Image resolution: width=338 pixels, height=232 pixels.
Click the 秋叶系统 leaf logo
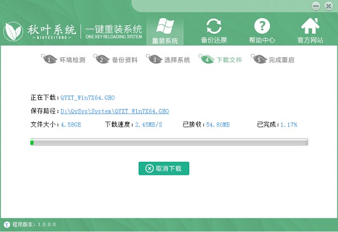[x=13, y=31]
